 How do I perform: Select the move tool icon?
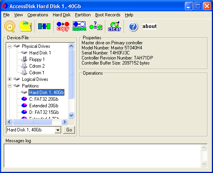tap(79, 26)
